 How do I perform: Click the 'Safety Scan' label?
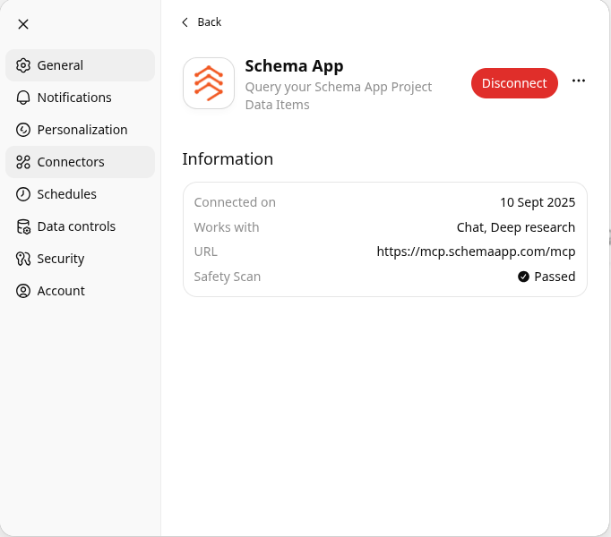tap(228, 277)
